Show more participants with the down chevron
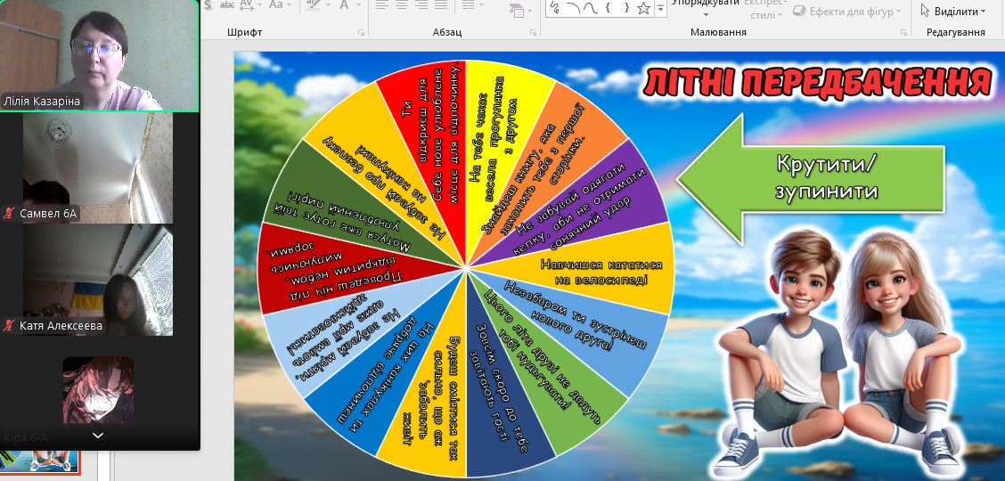This screenshot has width=1005, height=481. click(98, 436)
